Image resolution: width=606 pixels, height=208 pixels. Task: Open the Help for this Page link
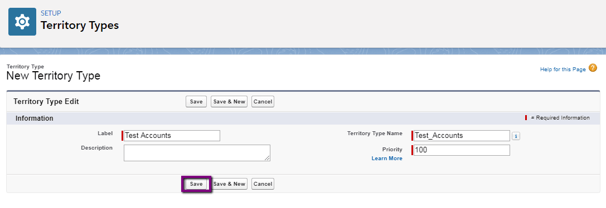coord(563,70)
